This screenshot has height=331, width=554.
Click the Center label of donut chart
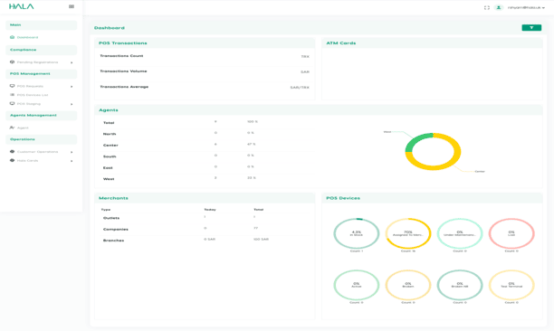(480, 172)
